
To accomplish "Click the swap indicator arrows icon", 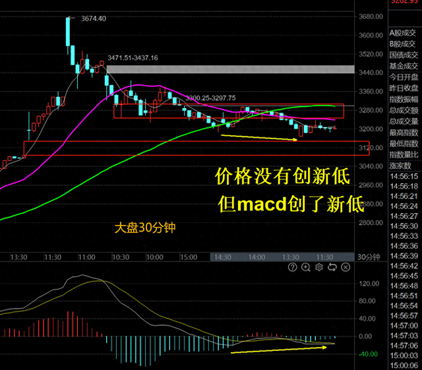I will point(332,267).
